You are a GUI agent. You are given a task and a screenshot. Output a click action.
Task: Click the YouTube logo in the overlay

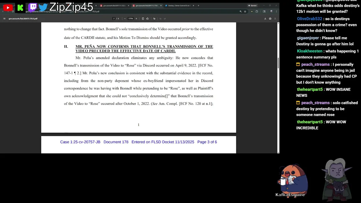(8, 8)
